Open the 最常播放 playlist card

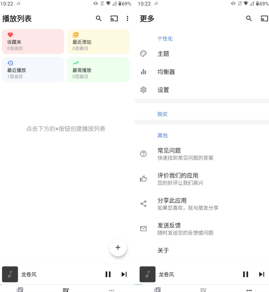98,70
